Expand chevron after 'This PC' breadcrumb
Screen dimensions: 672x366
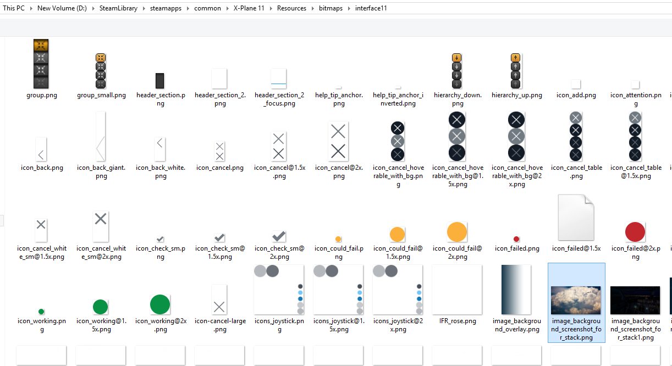[x=30, y=8]
